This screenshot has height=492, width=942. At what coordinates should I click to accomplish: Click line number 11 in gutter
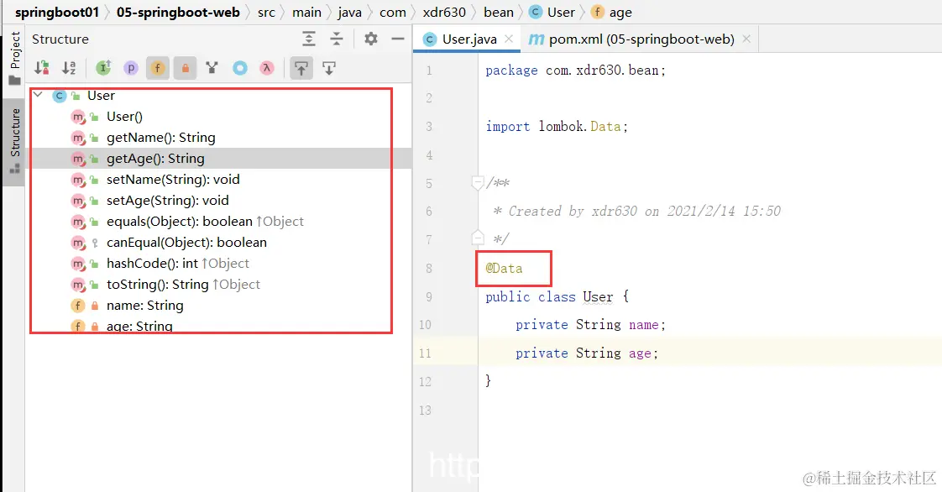426,353
